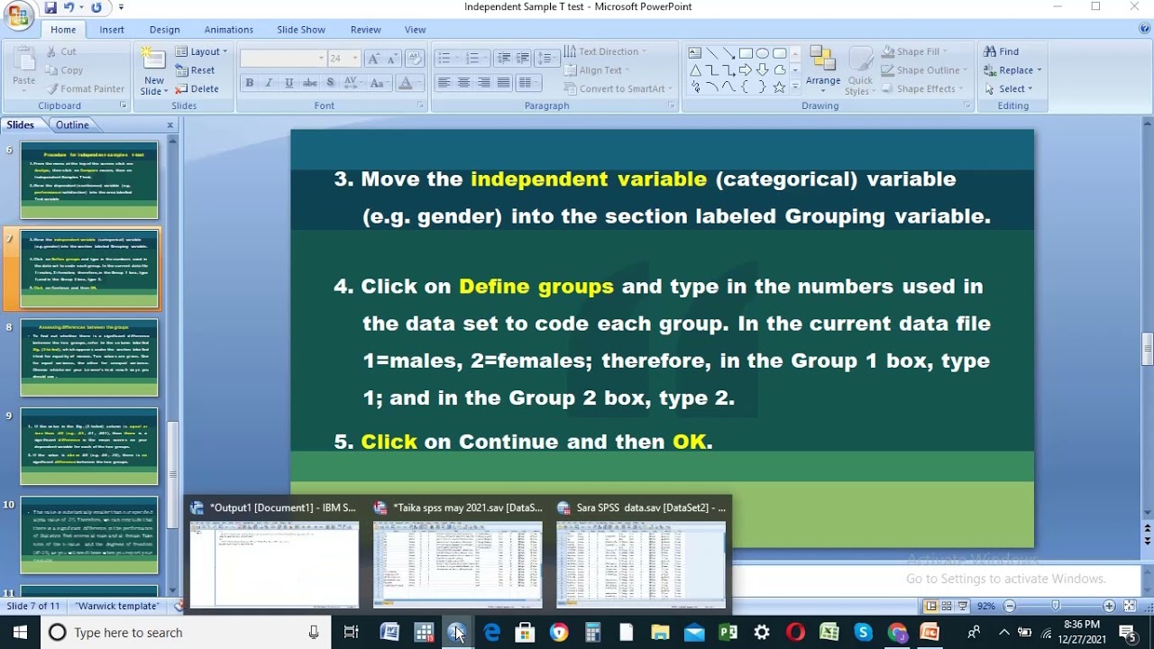Select the Right Arrow shape
The height and width of the screenshot is (649, 1154).
click(745, 70)
